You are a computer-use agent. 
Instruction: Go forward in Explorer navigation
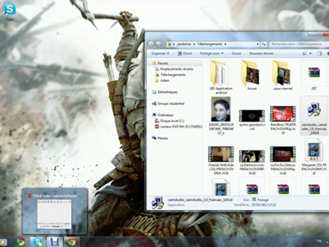[159, 44]
